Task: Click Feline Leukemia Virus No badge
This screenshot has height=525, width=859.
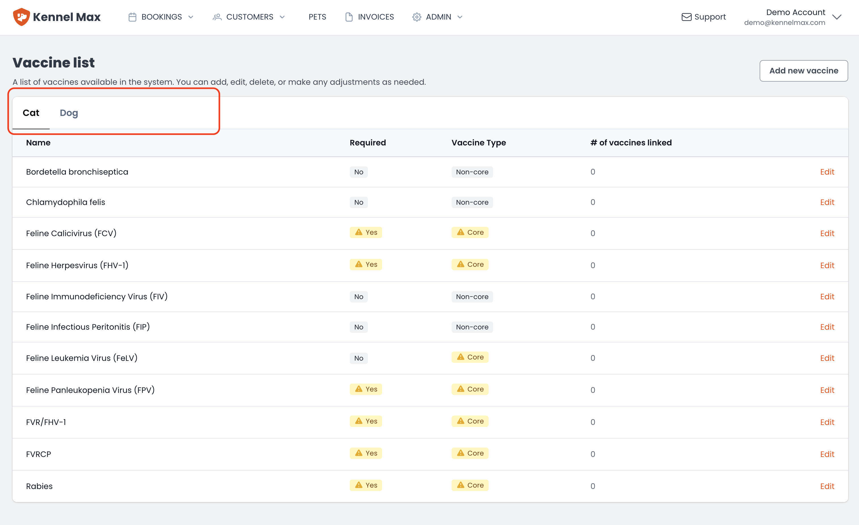Action: pyautogui.click(x=359, y=358)
